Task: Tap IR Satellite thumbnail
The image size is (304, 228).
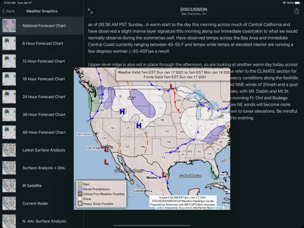Action: pyautogui.click(x=9, y=186)
